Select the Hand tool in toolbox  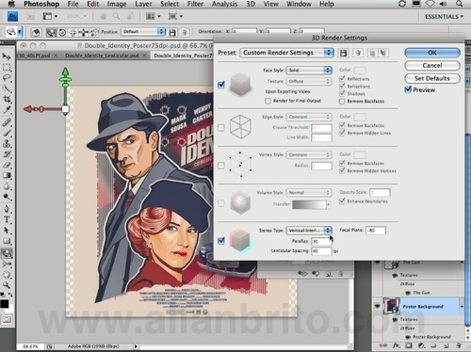point(7,275)
